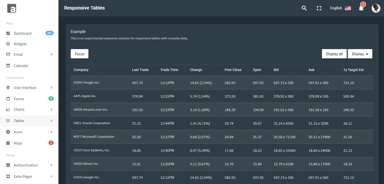This screenshot has height=184, width=384.
Task: Open the notifications bell
Action: click(x=361, y=8)
